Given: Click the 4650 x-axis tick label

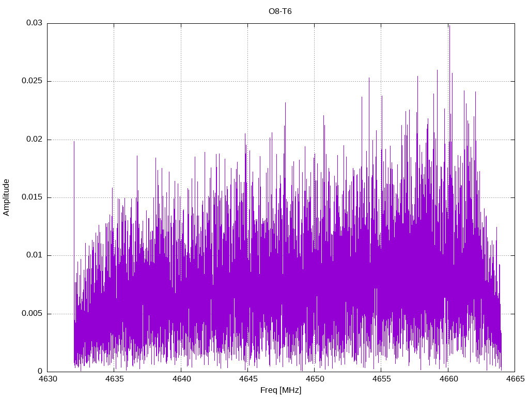Looking at the screenshot, I should (315, 379).
